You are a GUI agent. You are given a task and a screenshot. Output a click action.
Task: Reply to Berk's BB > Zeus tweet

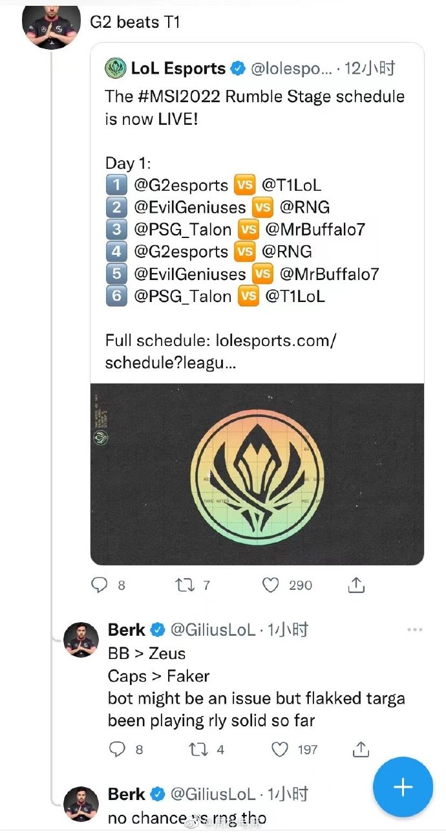117,749
